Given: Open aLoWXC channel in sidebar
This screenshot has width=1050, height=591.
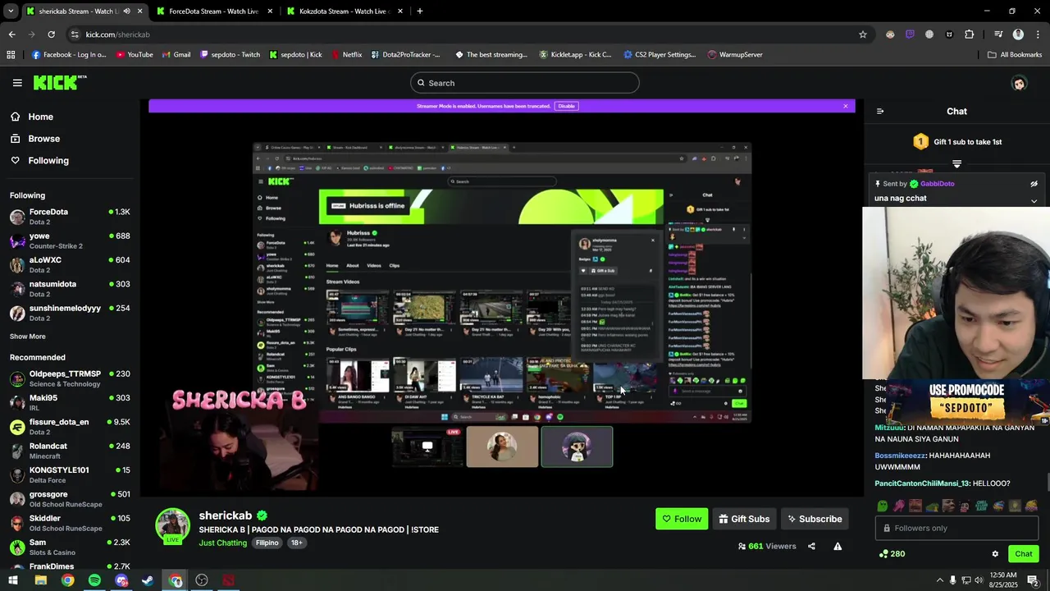Looking at the screenshot, I should [70, 265].
